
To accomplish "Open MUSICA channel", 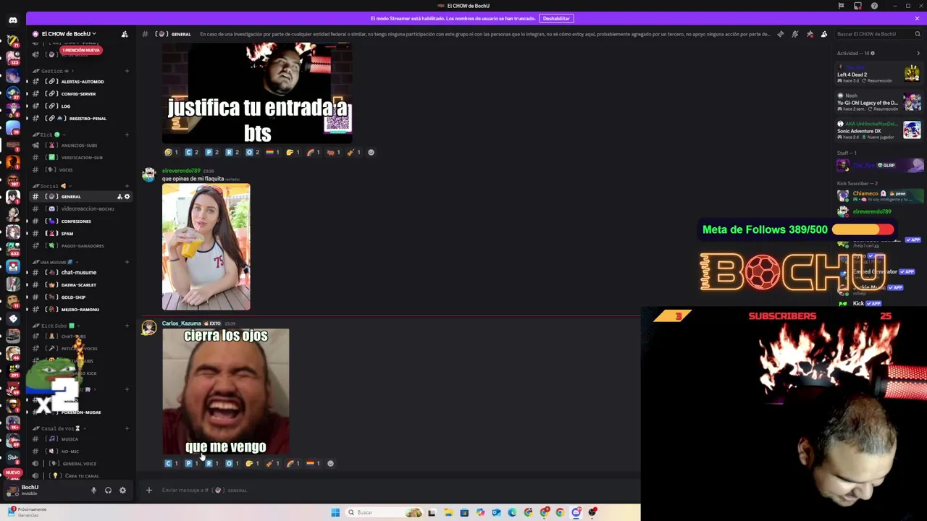I will click(80, 439).
